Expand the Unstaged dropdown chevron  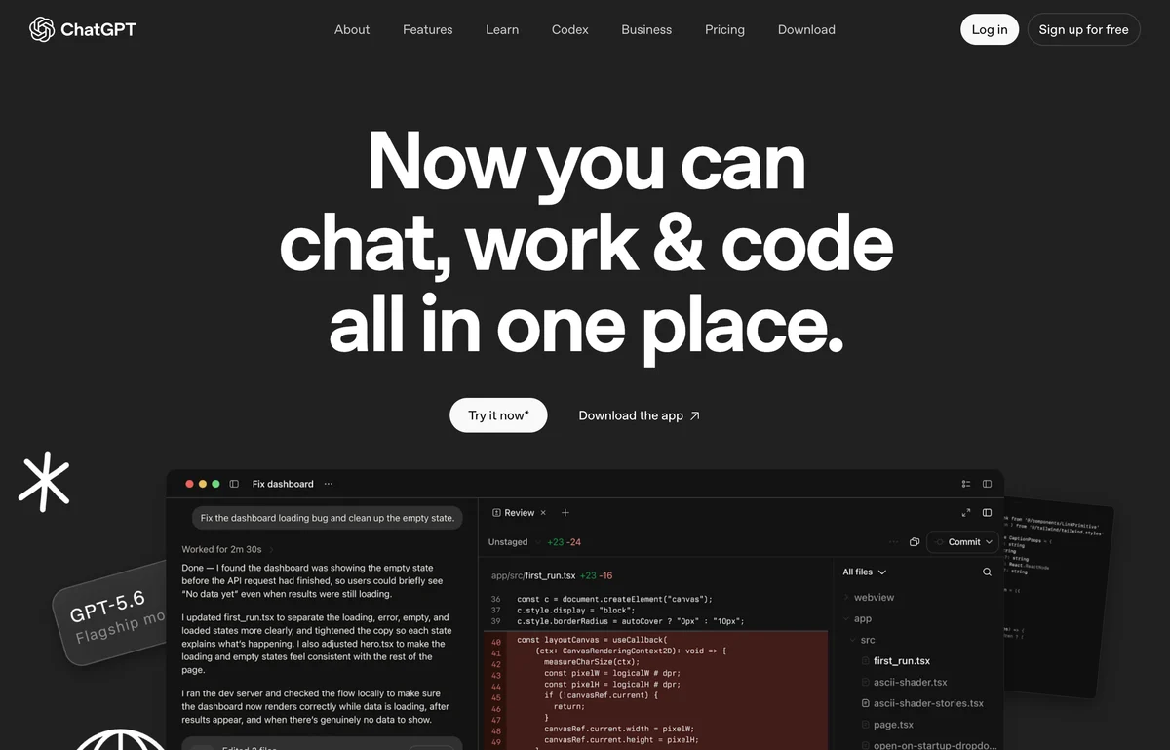tap(536, 542)
